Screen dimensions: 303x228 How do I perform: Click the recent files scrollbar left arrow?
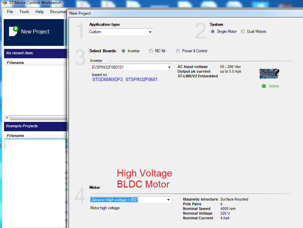(7, 118)
